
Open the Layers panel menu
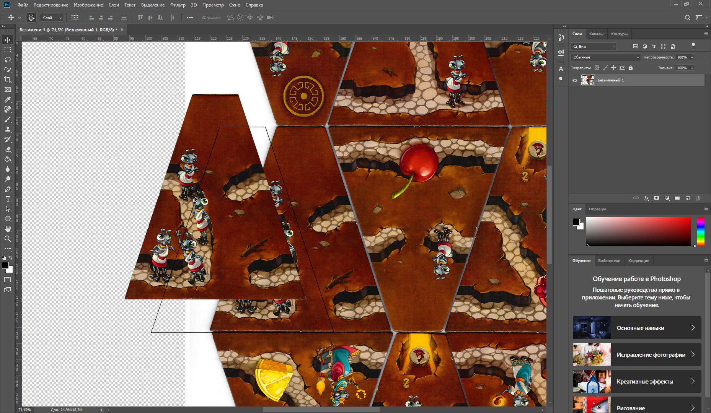point(706,34)
